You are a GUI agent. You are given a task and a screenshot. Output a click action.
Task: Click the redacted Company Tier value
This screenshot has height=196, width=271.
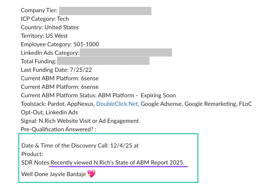pyautogui.click(x=105, y=11)
